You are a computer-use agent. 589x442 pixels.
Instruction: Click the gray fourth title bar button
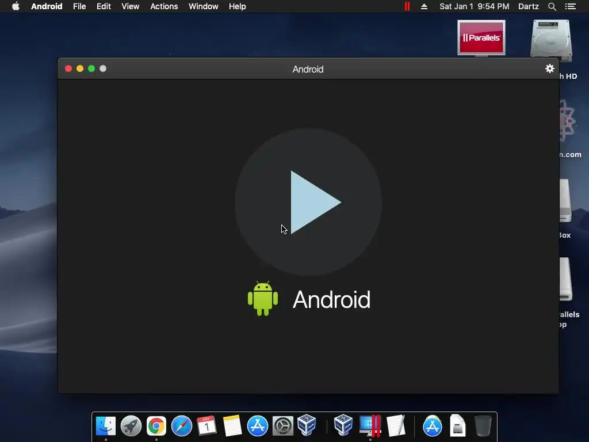tap(103, 68)
